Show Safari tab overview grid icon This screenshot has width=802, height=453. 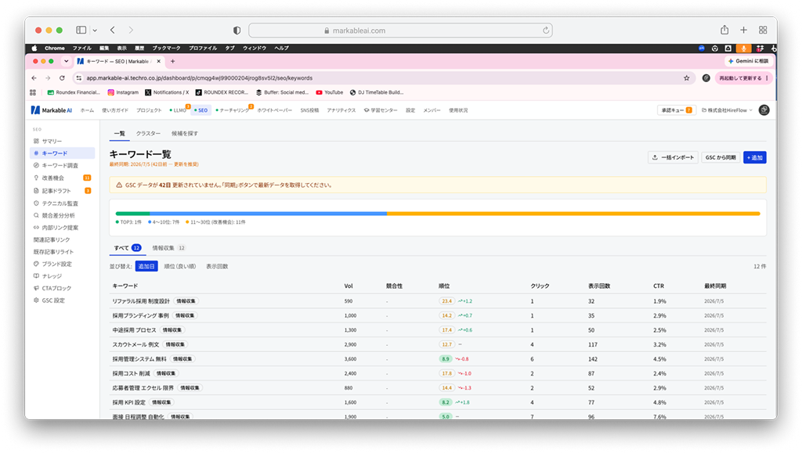point(763,31)
